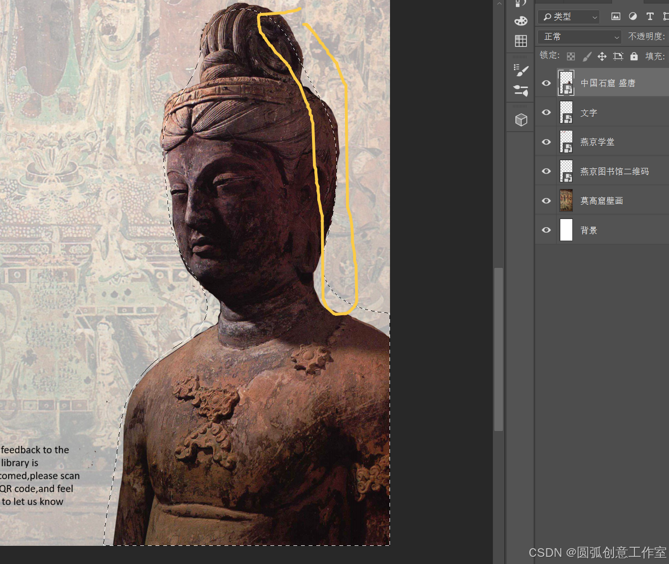Open the Brush Settings panel icon
Image resolution: width=669 pixels, height=564 pixels.
(x=521, y=70)
